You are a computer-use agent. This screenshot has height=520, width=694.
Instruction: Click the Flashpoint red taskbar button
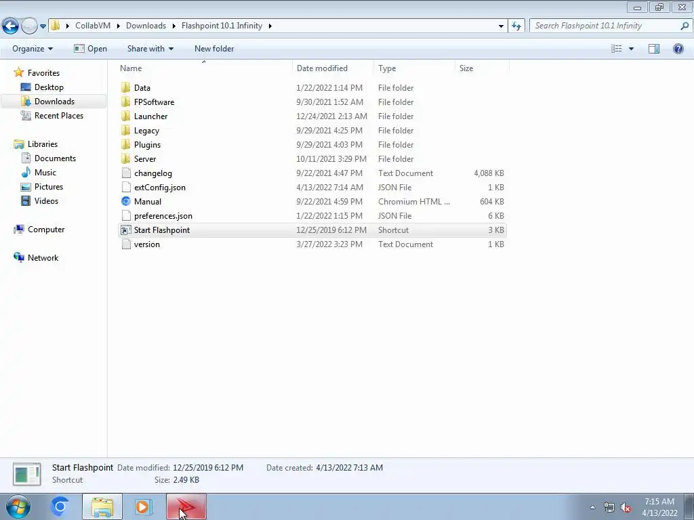click(186, 506)
